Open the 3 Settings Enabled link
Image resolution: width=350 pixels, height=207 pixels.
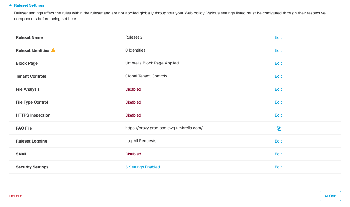tap(143, 167)
